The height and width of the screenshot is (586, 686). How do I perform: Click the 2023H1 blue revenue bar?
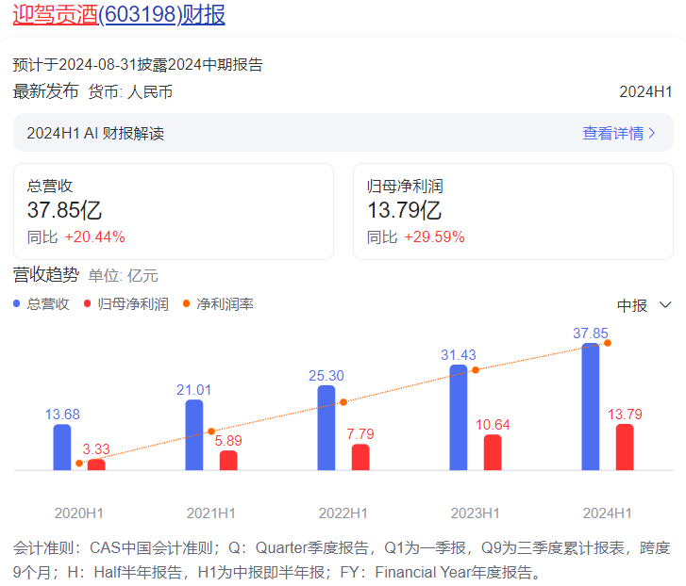coord(458,417)
